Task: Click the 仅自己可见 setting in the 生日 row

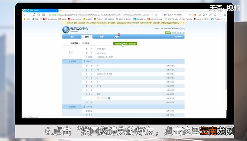Action: 170,74
